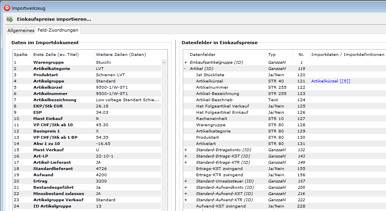The height and width of the screenshot is (211, 386).
Task: Click the Importwerkzeug app icon in title bar
Action: (x=6, y=7)
